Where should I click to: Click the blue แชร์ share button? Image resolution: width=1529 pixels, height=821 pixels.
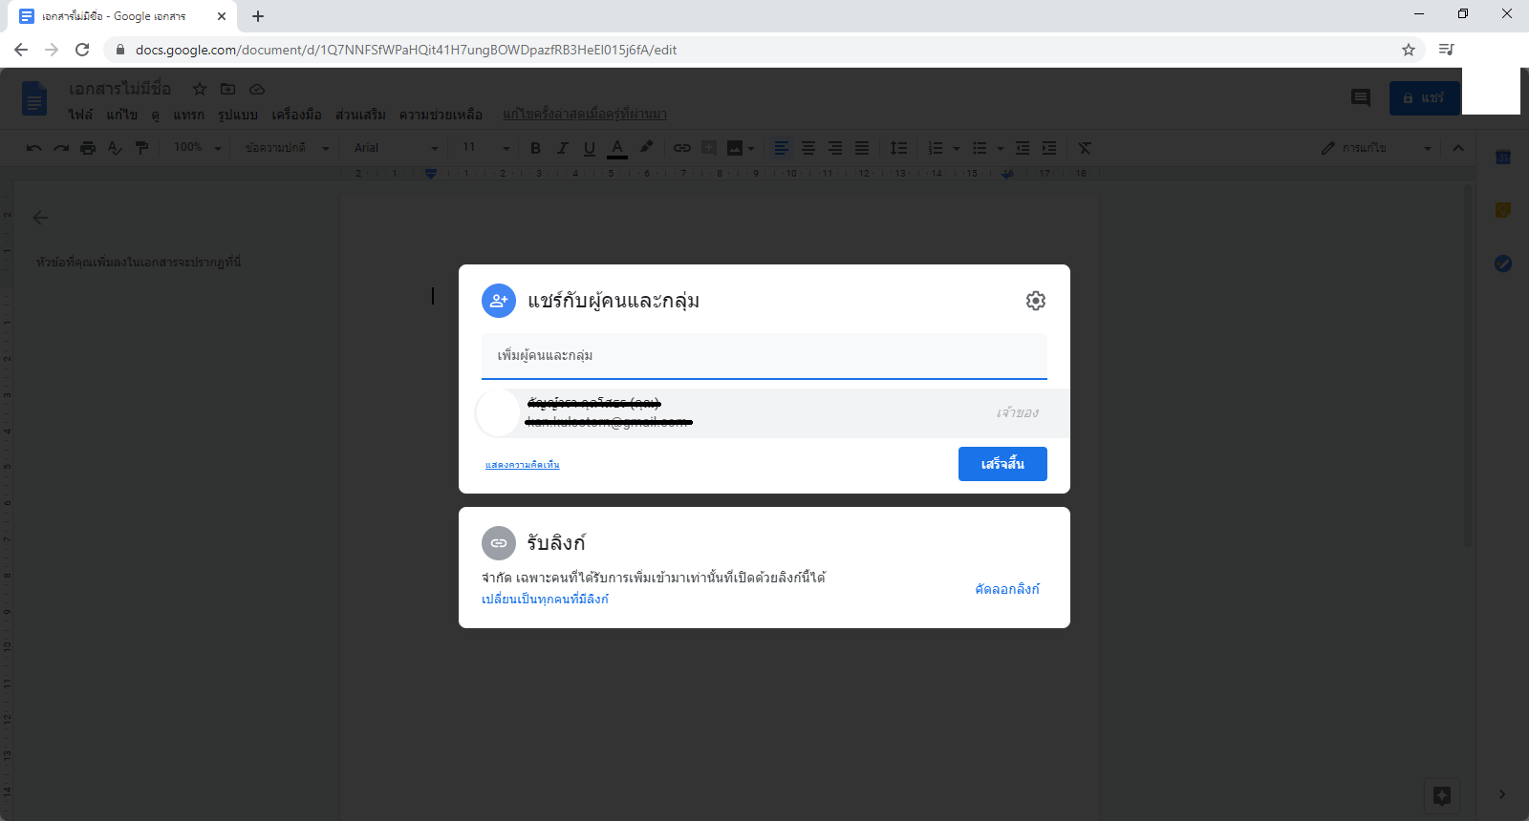(1424, 97)
